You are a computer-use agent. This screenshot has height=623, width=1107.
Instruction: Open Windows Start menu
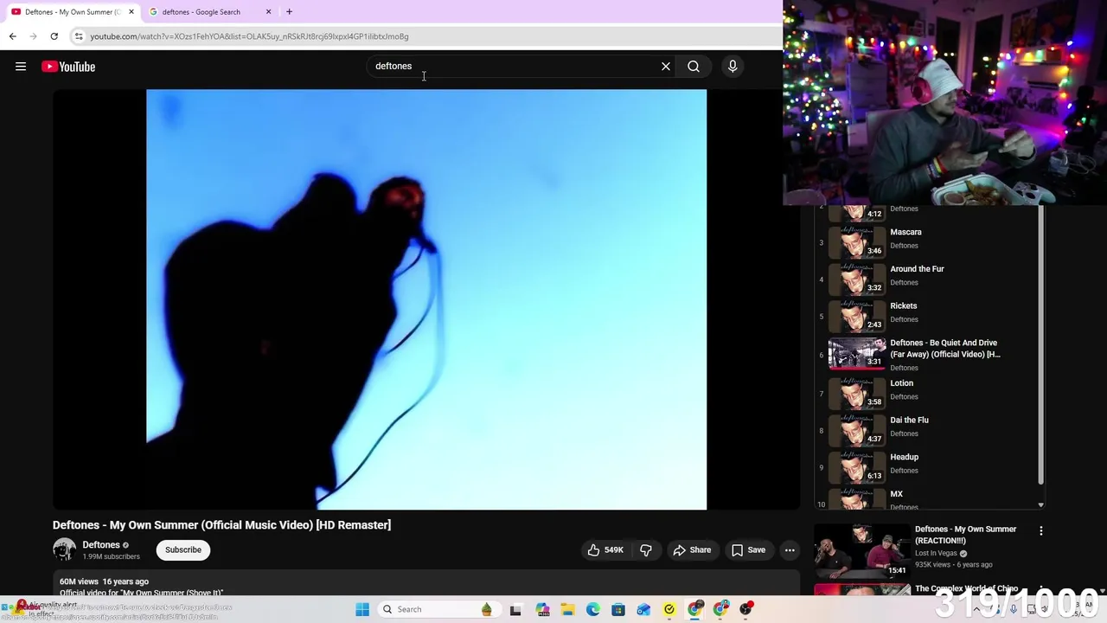(x=362, y=609)
